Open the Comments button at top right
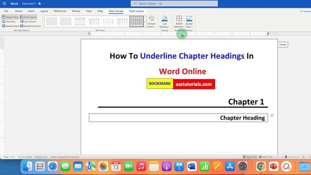 (x=305, y=11)
